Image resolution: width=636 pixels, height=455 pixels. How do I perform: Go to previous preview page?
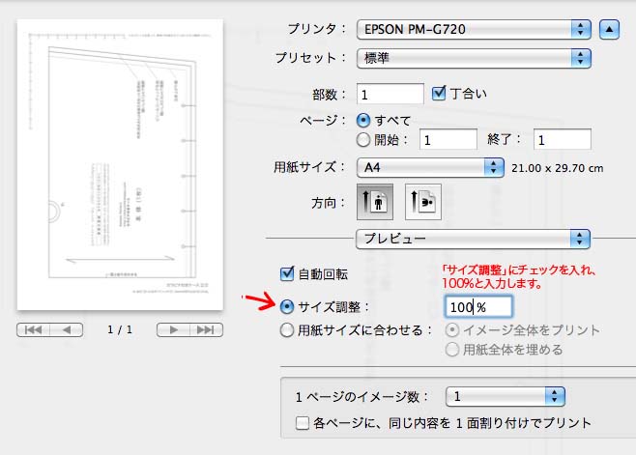[66, 329]
